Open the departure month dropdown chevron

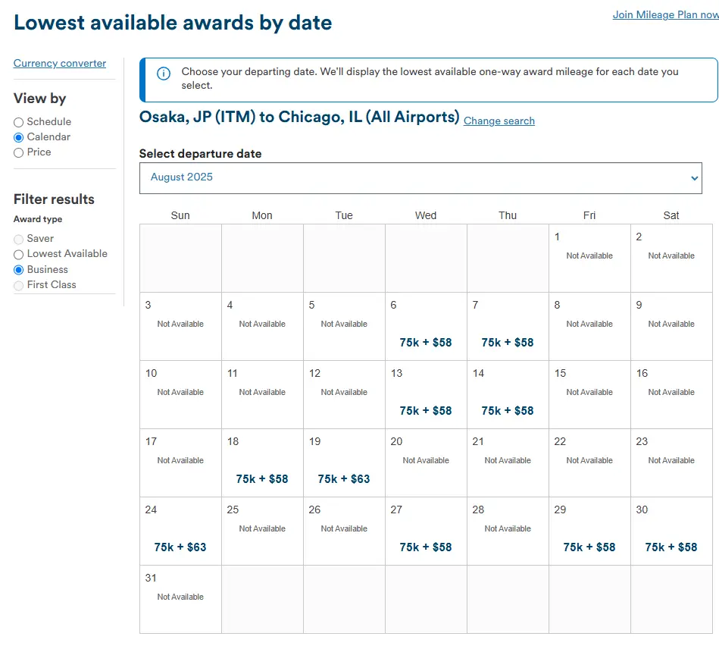pos(694,178)
